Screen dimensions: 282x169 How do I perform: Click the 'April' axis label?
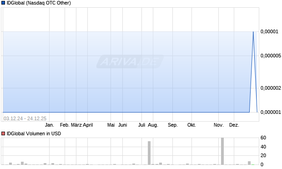pos(88,125)
